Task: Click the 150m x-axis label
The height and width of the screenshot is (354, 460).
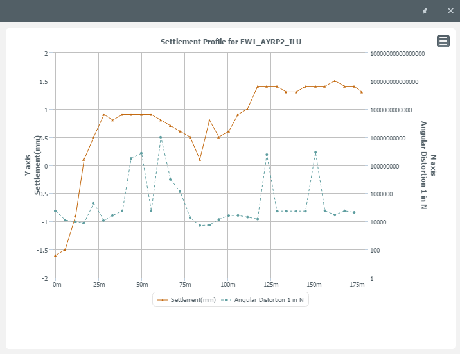Action: pyautogui.click(x=314, y=285)
